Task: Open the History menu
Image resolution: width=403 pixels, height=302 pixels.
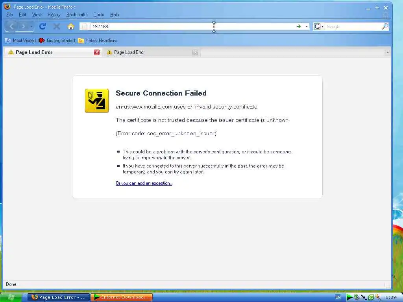Action: [x=54, y=15]
